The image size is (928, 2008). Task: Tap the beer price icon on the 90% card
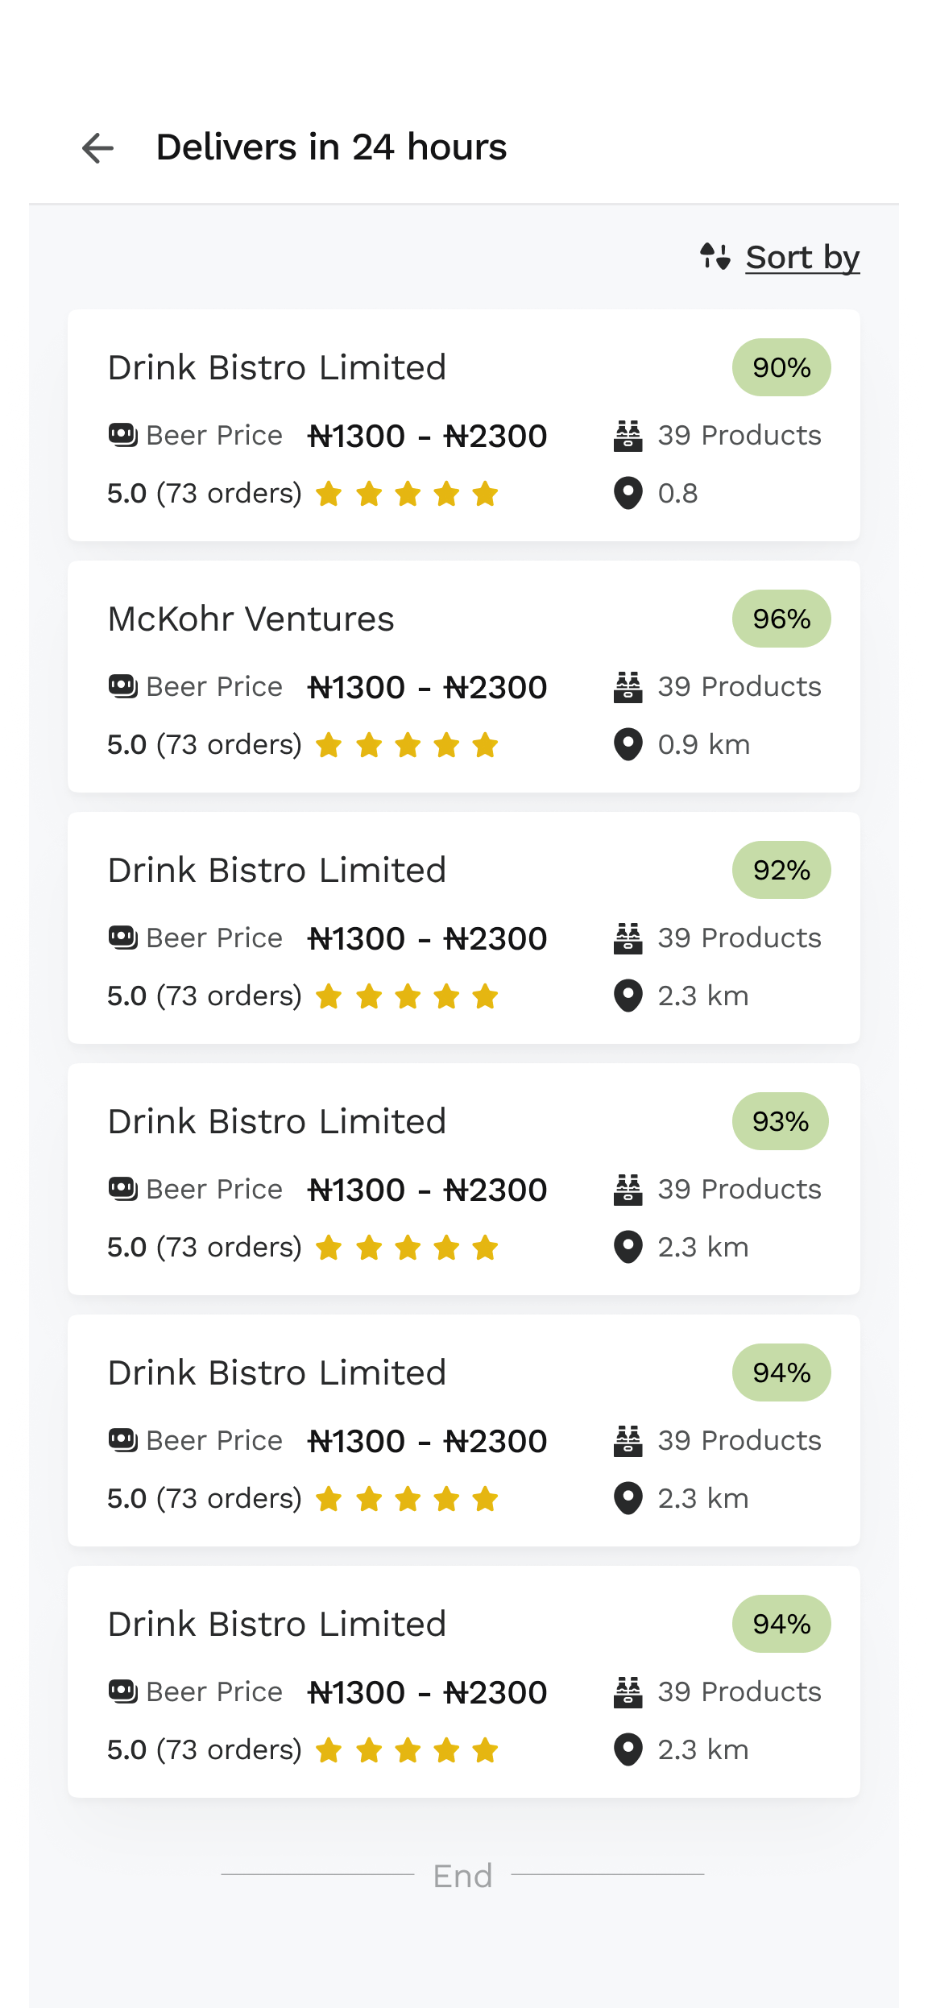tap(122, 435)
